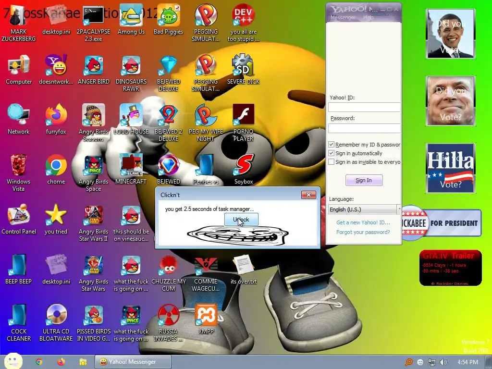Open the Messenger menu in Yahoo Messenger

343,18
